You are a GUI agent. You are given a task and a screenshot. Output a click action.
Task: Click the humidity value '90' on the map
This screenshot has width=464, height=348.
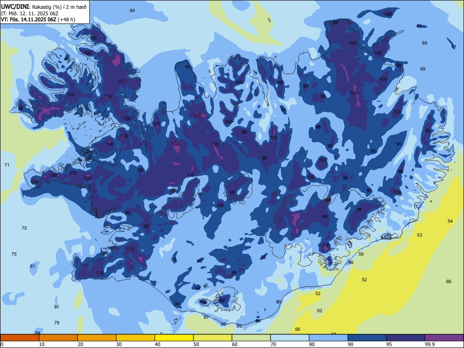278,302
